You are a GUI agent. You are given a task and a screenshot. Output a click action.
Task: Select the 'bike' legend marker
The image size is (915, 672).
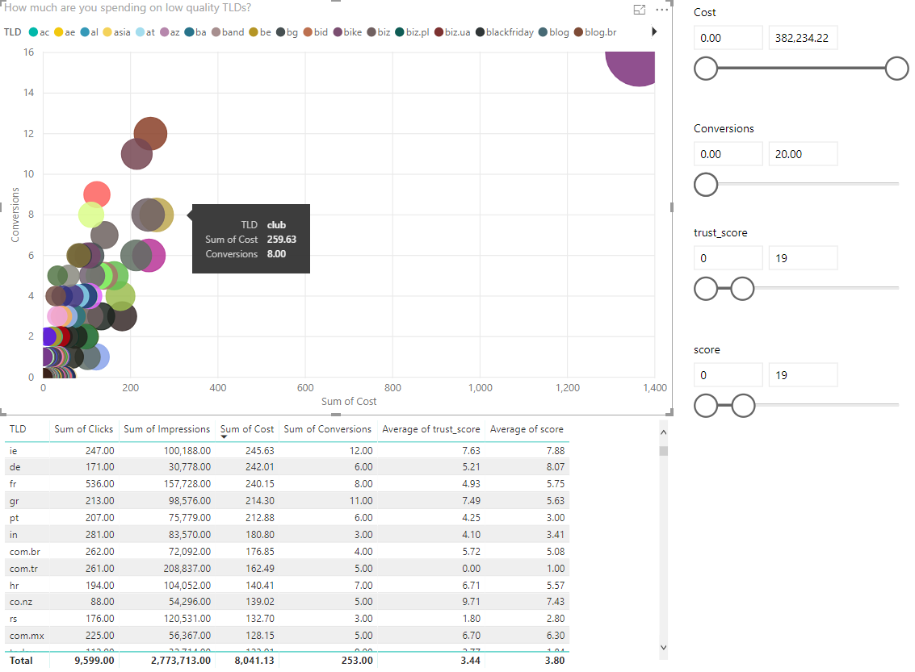pos(338,32)
